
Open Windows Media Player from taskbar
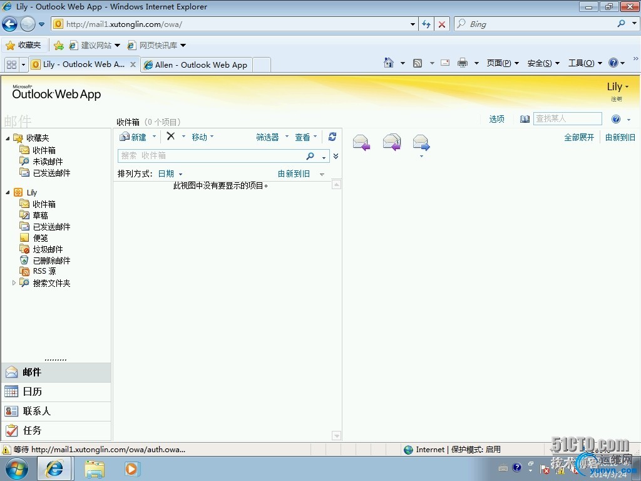pyautogui.click(x=132, y=468)
